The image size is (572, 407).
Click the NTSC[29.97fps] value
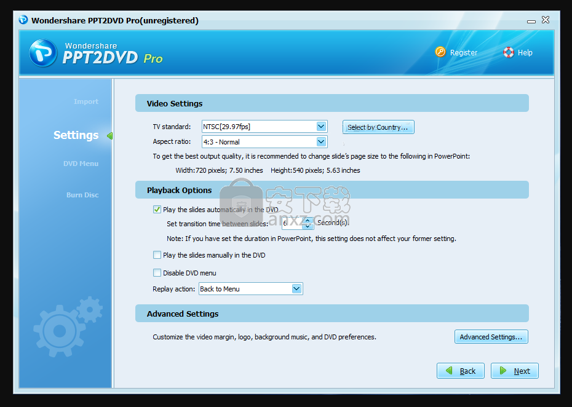coord(226,127)
